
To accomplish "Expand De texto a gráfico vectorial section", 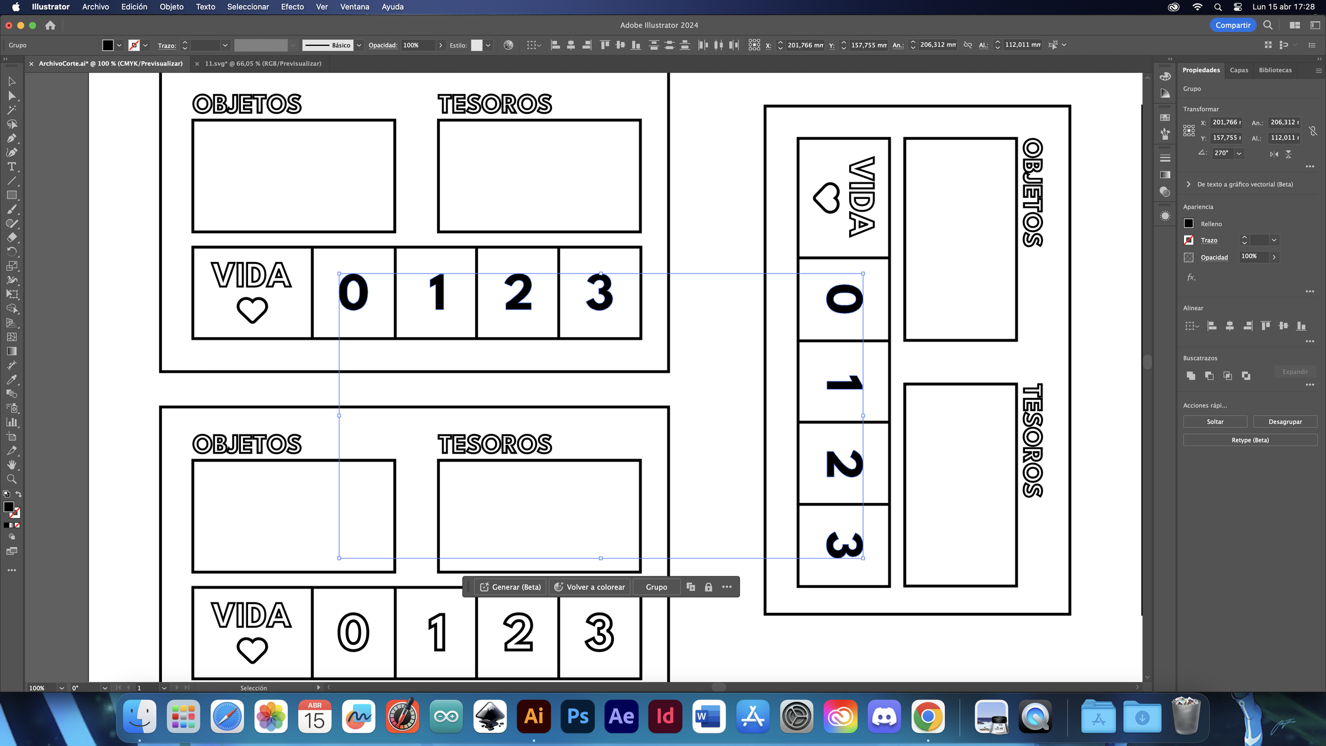I will [x=1188, y=185].
